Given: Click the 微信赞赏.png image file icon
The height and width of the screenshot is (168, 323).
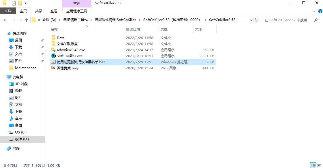Looking at the screenshot, I should (53, 68).
